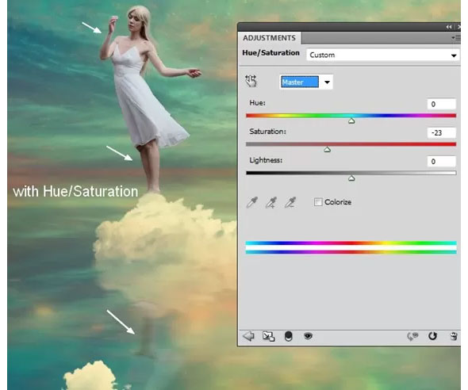468x390 pixels.
Task: View previous state icon
Action: point(412,336)
